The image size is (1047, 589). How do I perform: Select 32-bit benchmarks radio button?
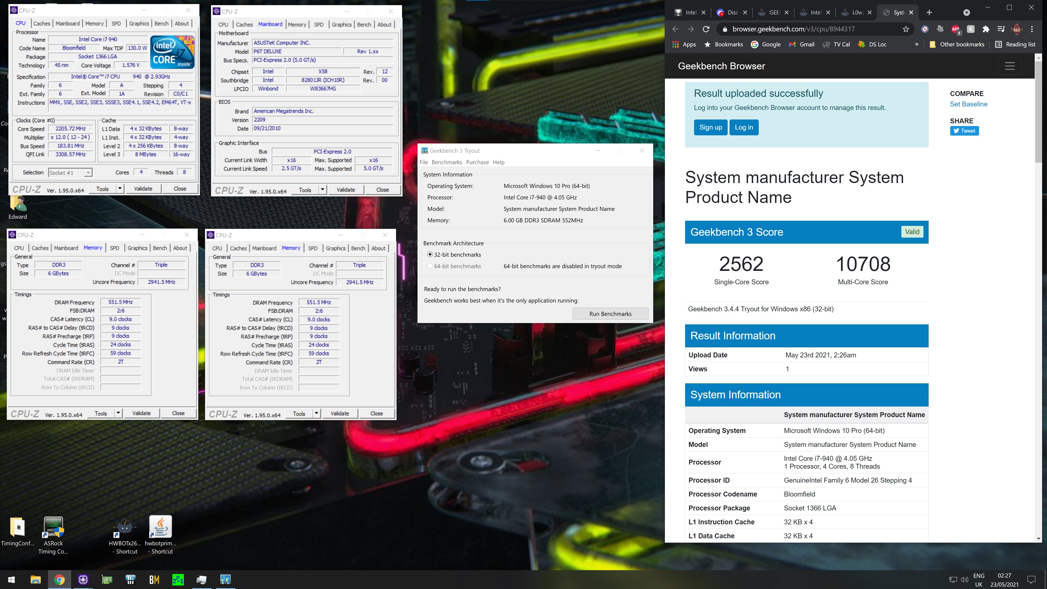point(430,255)
